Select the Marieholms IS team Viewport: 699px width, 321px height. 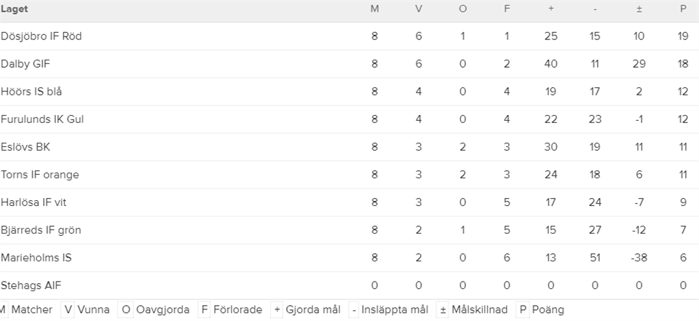[36, 258]
